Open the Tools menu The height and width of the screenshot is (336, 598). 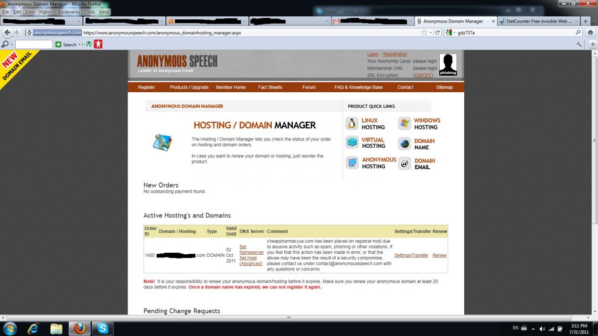[x=89, y=12]
